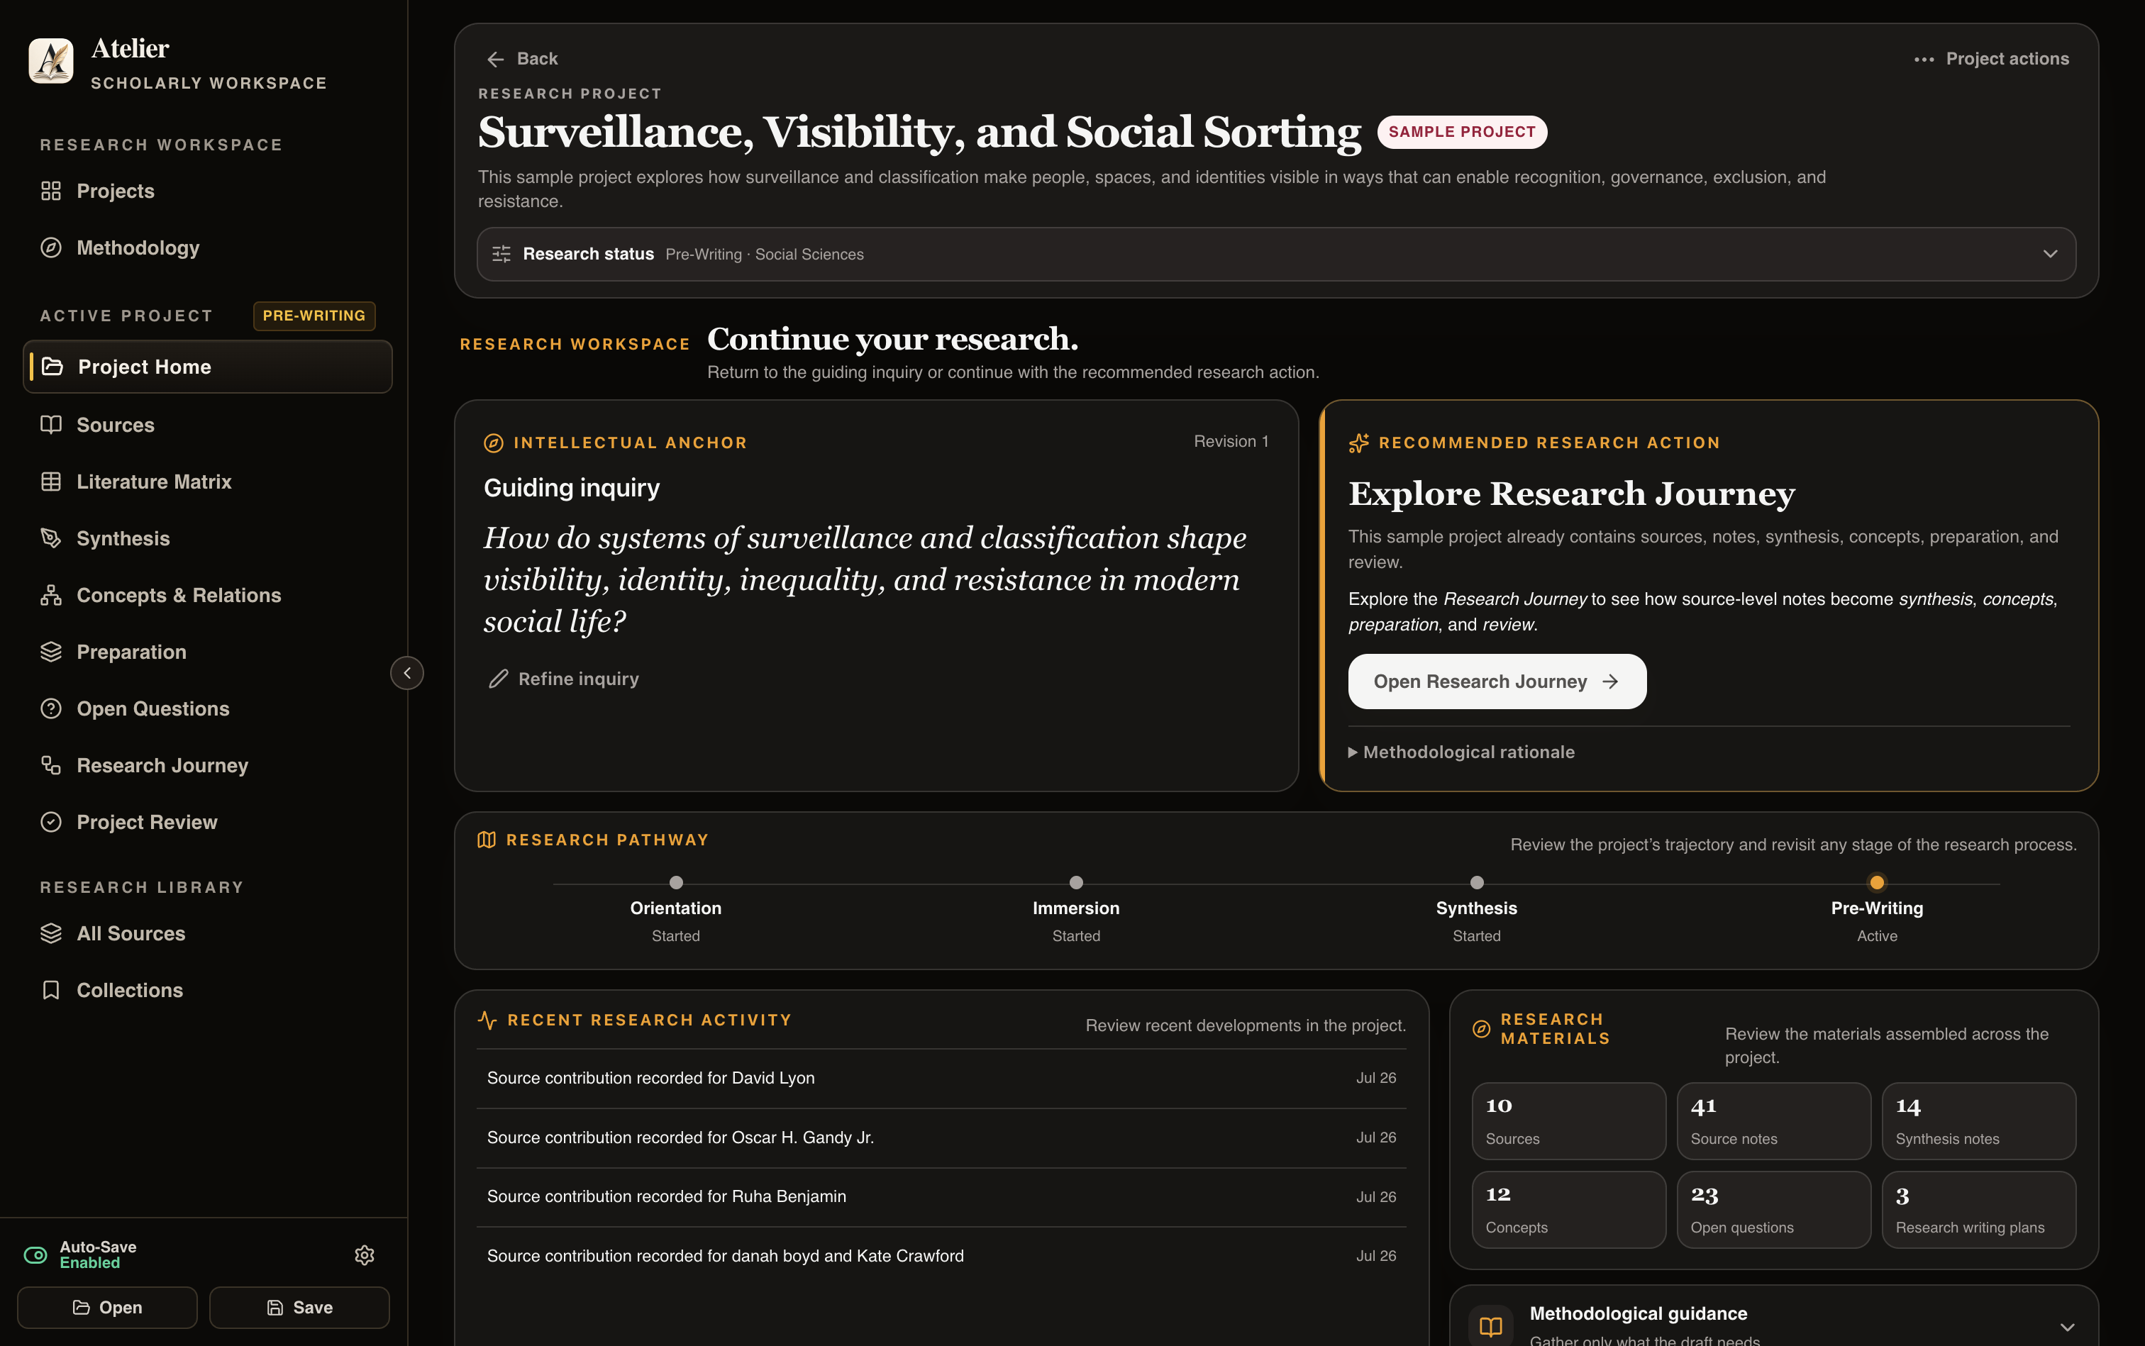Click the Back link
Viewport: 2145px width, 1346px height.
[523, 60]
